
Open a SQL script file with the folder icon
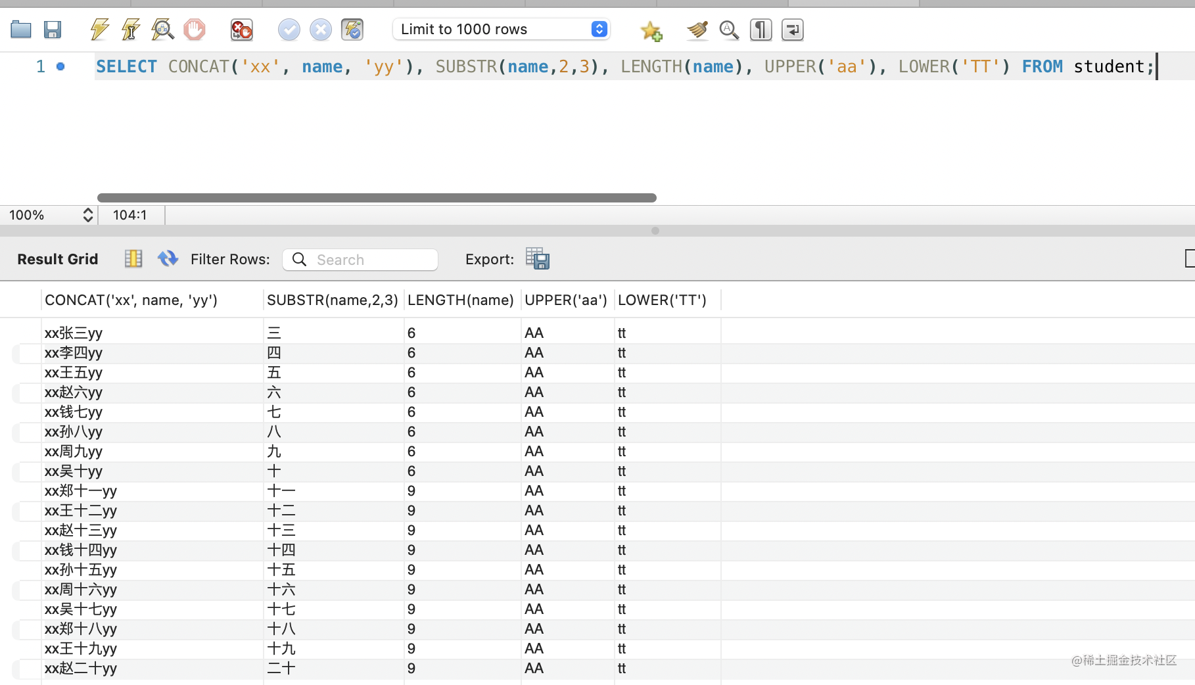[21, 30]
